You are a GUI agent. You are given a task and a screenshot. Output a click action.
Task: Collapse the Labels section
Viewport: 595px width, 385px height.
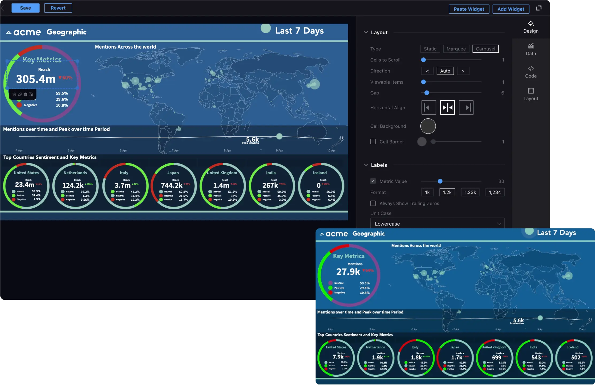click(x=366, y=165)
